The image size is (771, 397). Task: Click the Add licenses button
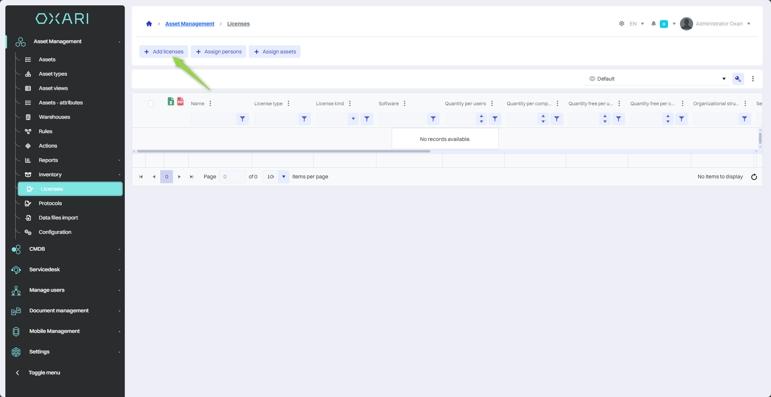click(x=164, y=52)
